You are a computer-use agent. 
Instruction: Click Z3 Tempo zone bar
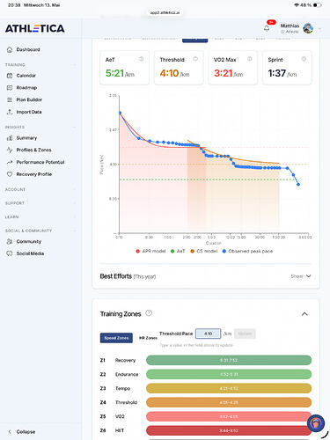point(229,388)
